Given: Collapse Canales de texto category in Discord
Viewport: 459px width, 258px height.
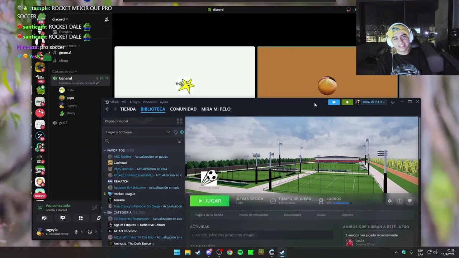Looking at the screenshot, I should 66,46.
